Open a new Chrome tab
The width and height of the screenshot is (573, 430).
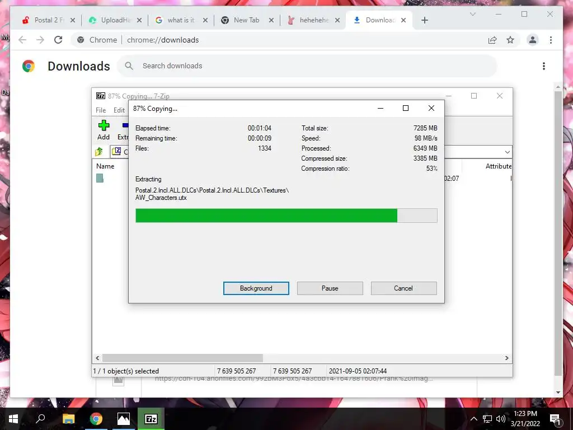tap(424, 20)
